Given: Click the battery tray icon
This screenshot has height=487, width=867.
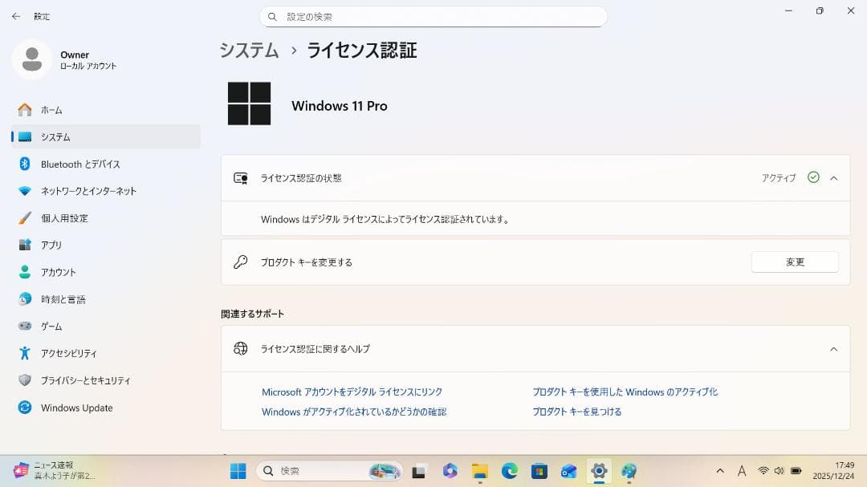Looking at the screenshot, I should coord(796,471).
